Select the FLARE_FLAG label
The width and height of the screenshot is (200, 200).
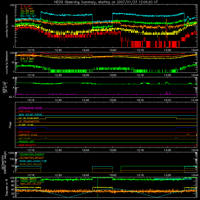(26, 125)
